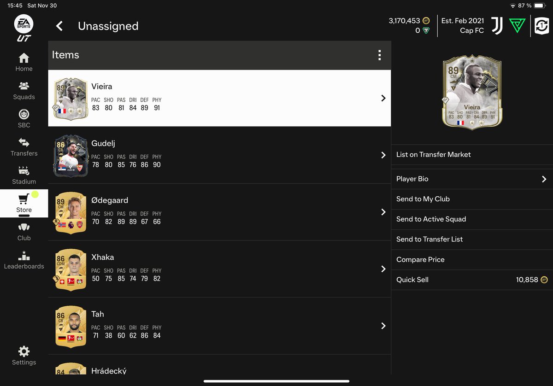Open Club section

24,232
